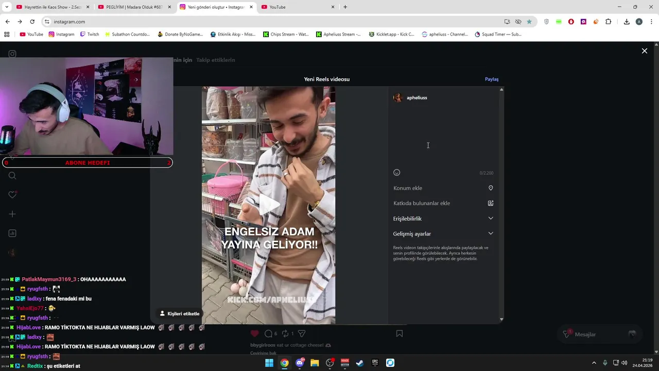The image size is (659, 371).
Task: Open the Twitch bookmark
Action: [x=90, y=35]
